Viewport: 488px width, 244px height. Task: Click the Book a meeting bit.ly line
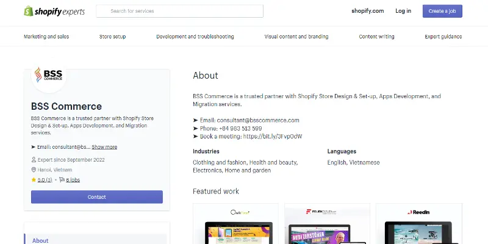[x=248, y=136]
